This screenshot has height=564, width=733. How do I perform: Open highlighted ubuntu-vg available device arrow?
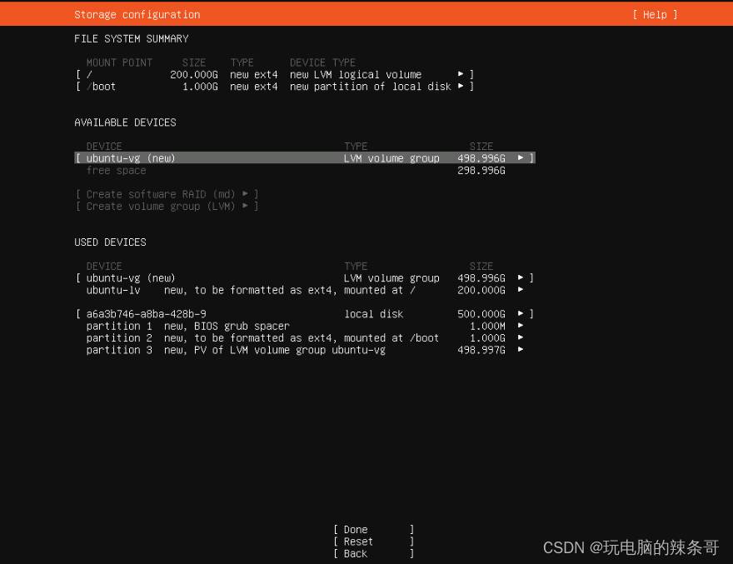tap(521, 158)
